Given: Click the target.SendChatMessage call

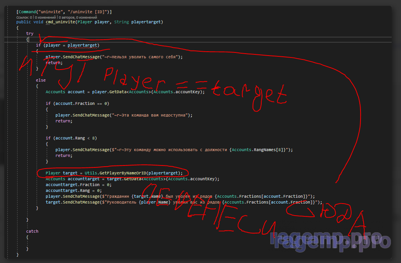Looking at the screenshot, I should click(x=73, y=202).
